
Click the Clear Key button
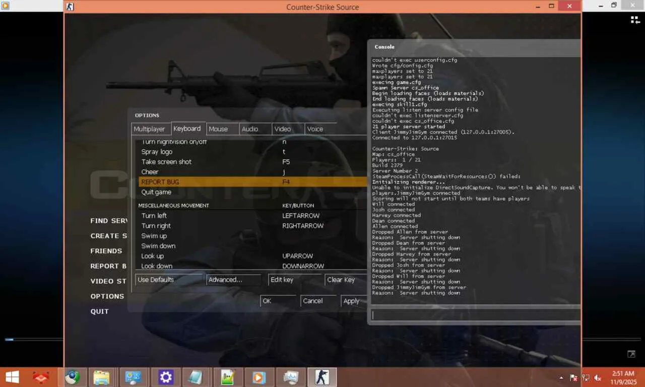[346, 280]
